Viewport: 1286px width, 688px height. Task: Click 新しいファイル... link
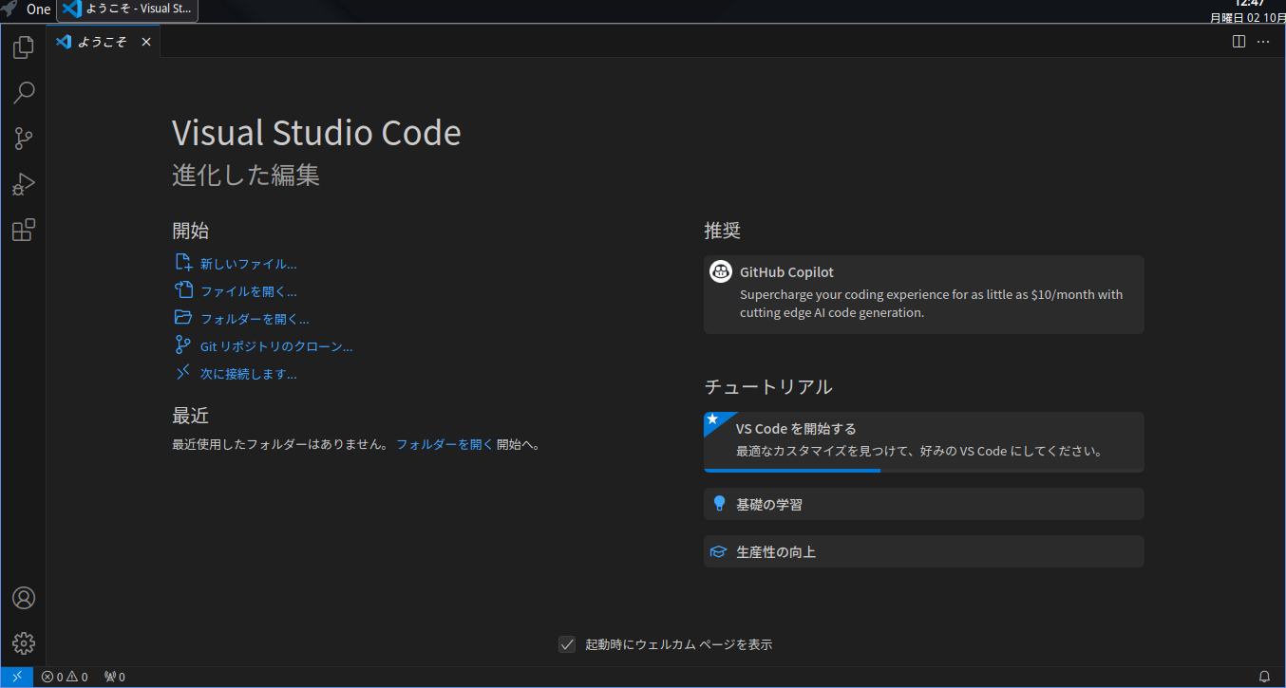point(249,264)
